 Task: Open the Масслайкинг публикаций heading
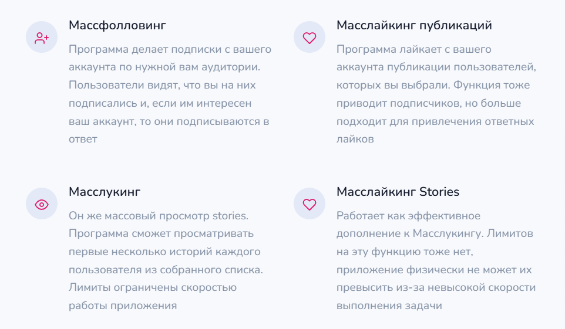(414, 26)
